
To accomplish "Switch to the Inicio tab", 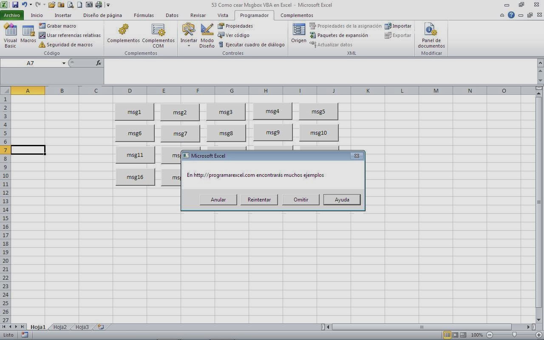I will point(37,15).
